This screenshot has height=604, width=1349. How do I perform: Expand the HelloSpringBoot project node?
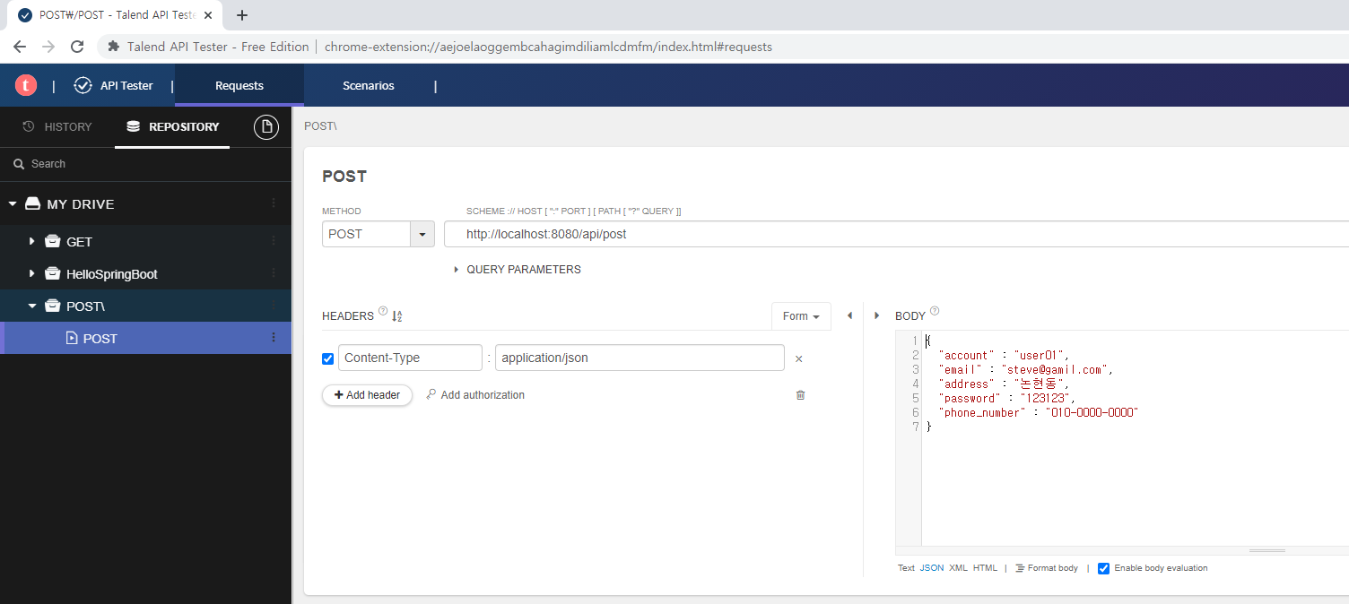tap(32, 273)
